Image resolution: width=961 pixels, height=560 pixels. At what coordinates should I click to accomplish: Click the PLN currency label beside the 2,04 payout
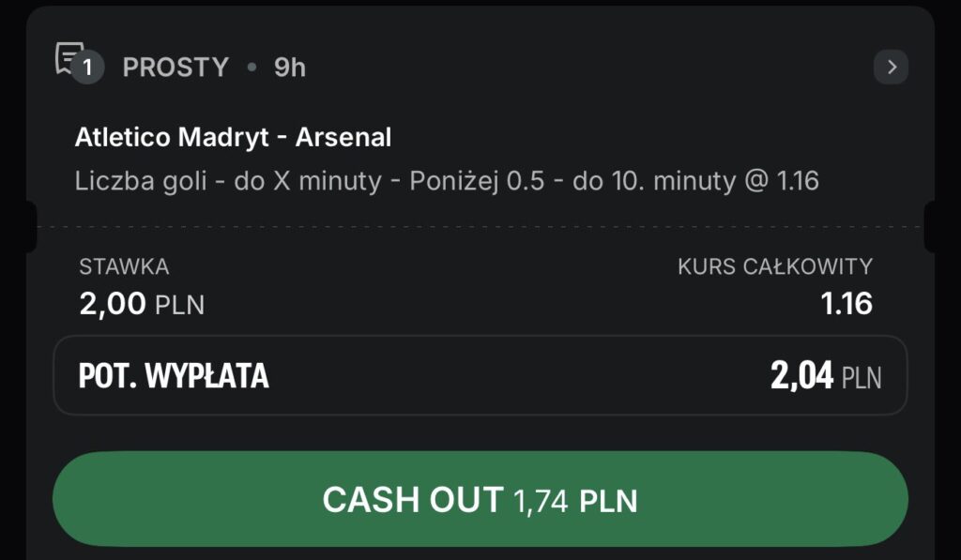(x=862, y=377)
